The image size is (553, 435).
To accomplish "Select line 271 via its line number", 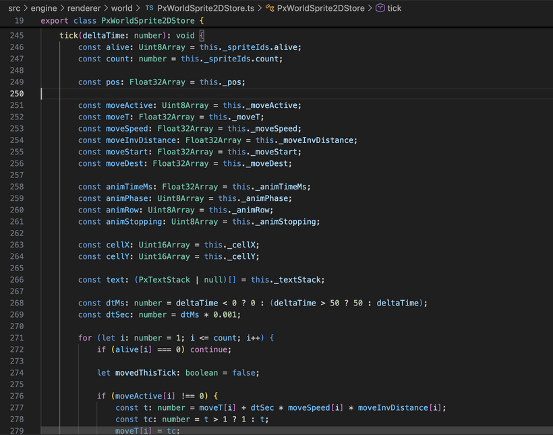I will tap(17, 338).
